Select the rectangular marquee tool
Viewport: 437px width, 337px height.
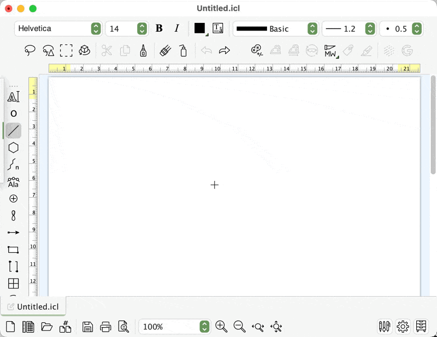coord(66,51)
